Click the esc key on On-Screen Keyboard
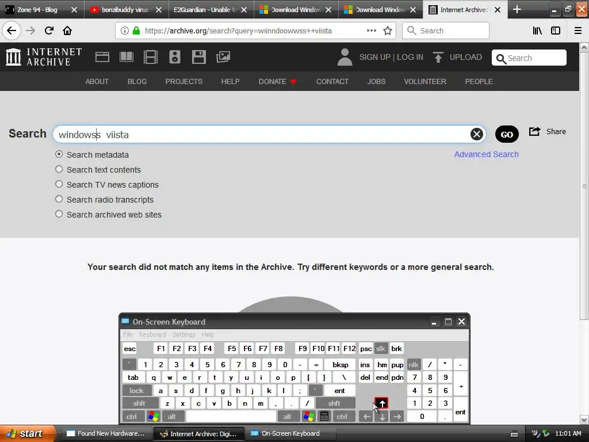 pyautogui.click(x=129, y=348)
